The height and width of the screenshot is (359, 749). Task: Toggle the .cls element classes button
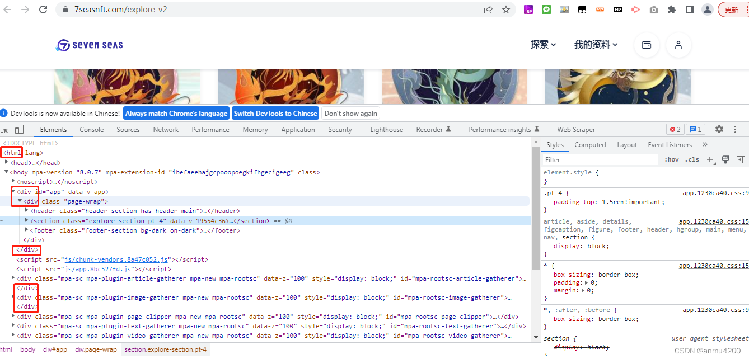click(x=692, y=159)
